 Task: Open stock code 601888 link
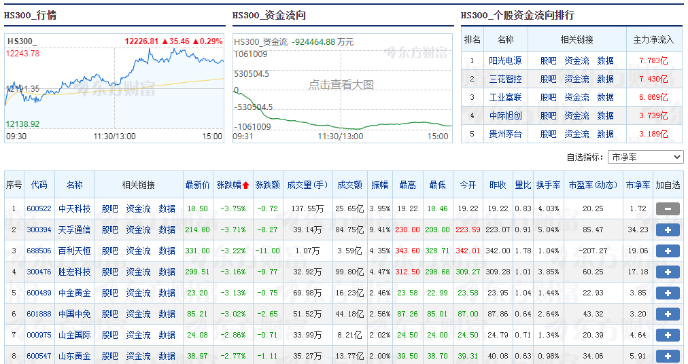click(39, 314)
